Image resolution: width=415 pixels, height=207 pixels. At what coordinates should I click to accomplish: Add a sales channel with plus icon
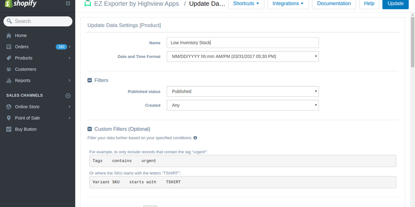pyautogui.click(x=68, y=96)
